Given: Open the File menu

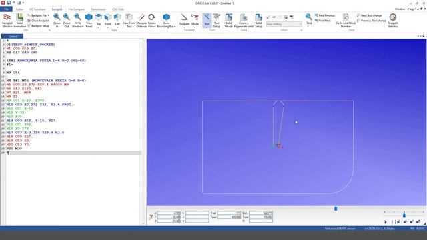Looking at the screenshot, I should pos(6,9).
